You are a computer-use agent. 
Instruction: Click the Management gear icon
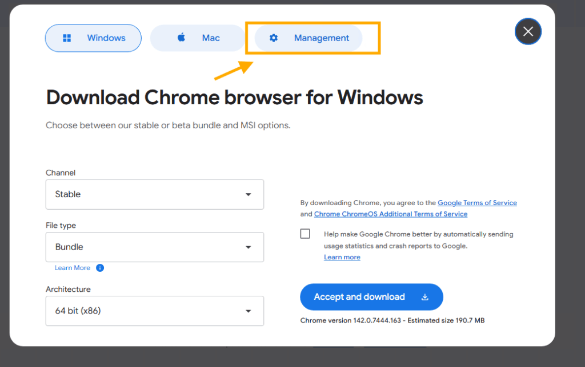pyautogui.click(x=274, y=38)
